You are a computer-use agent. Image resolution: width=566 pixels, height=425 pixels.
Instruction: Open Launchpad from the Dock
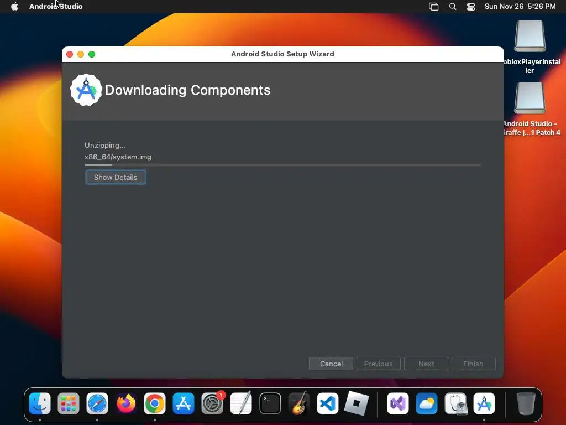[69, 403]
